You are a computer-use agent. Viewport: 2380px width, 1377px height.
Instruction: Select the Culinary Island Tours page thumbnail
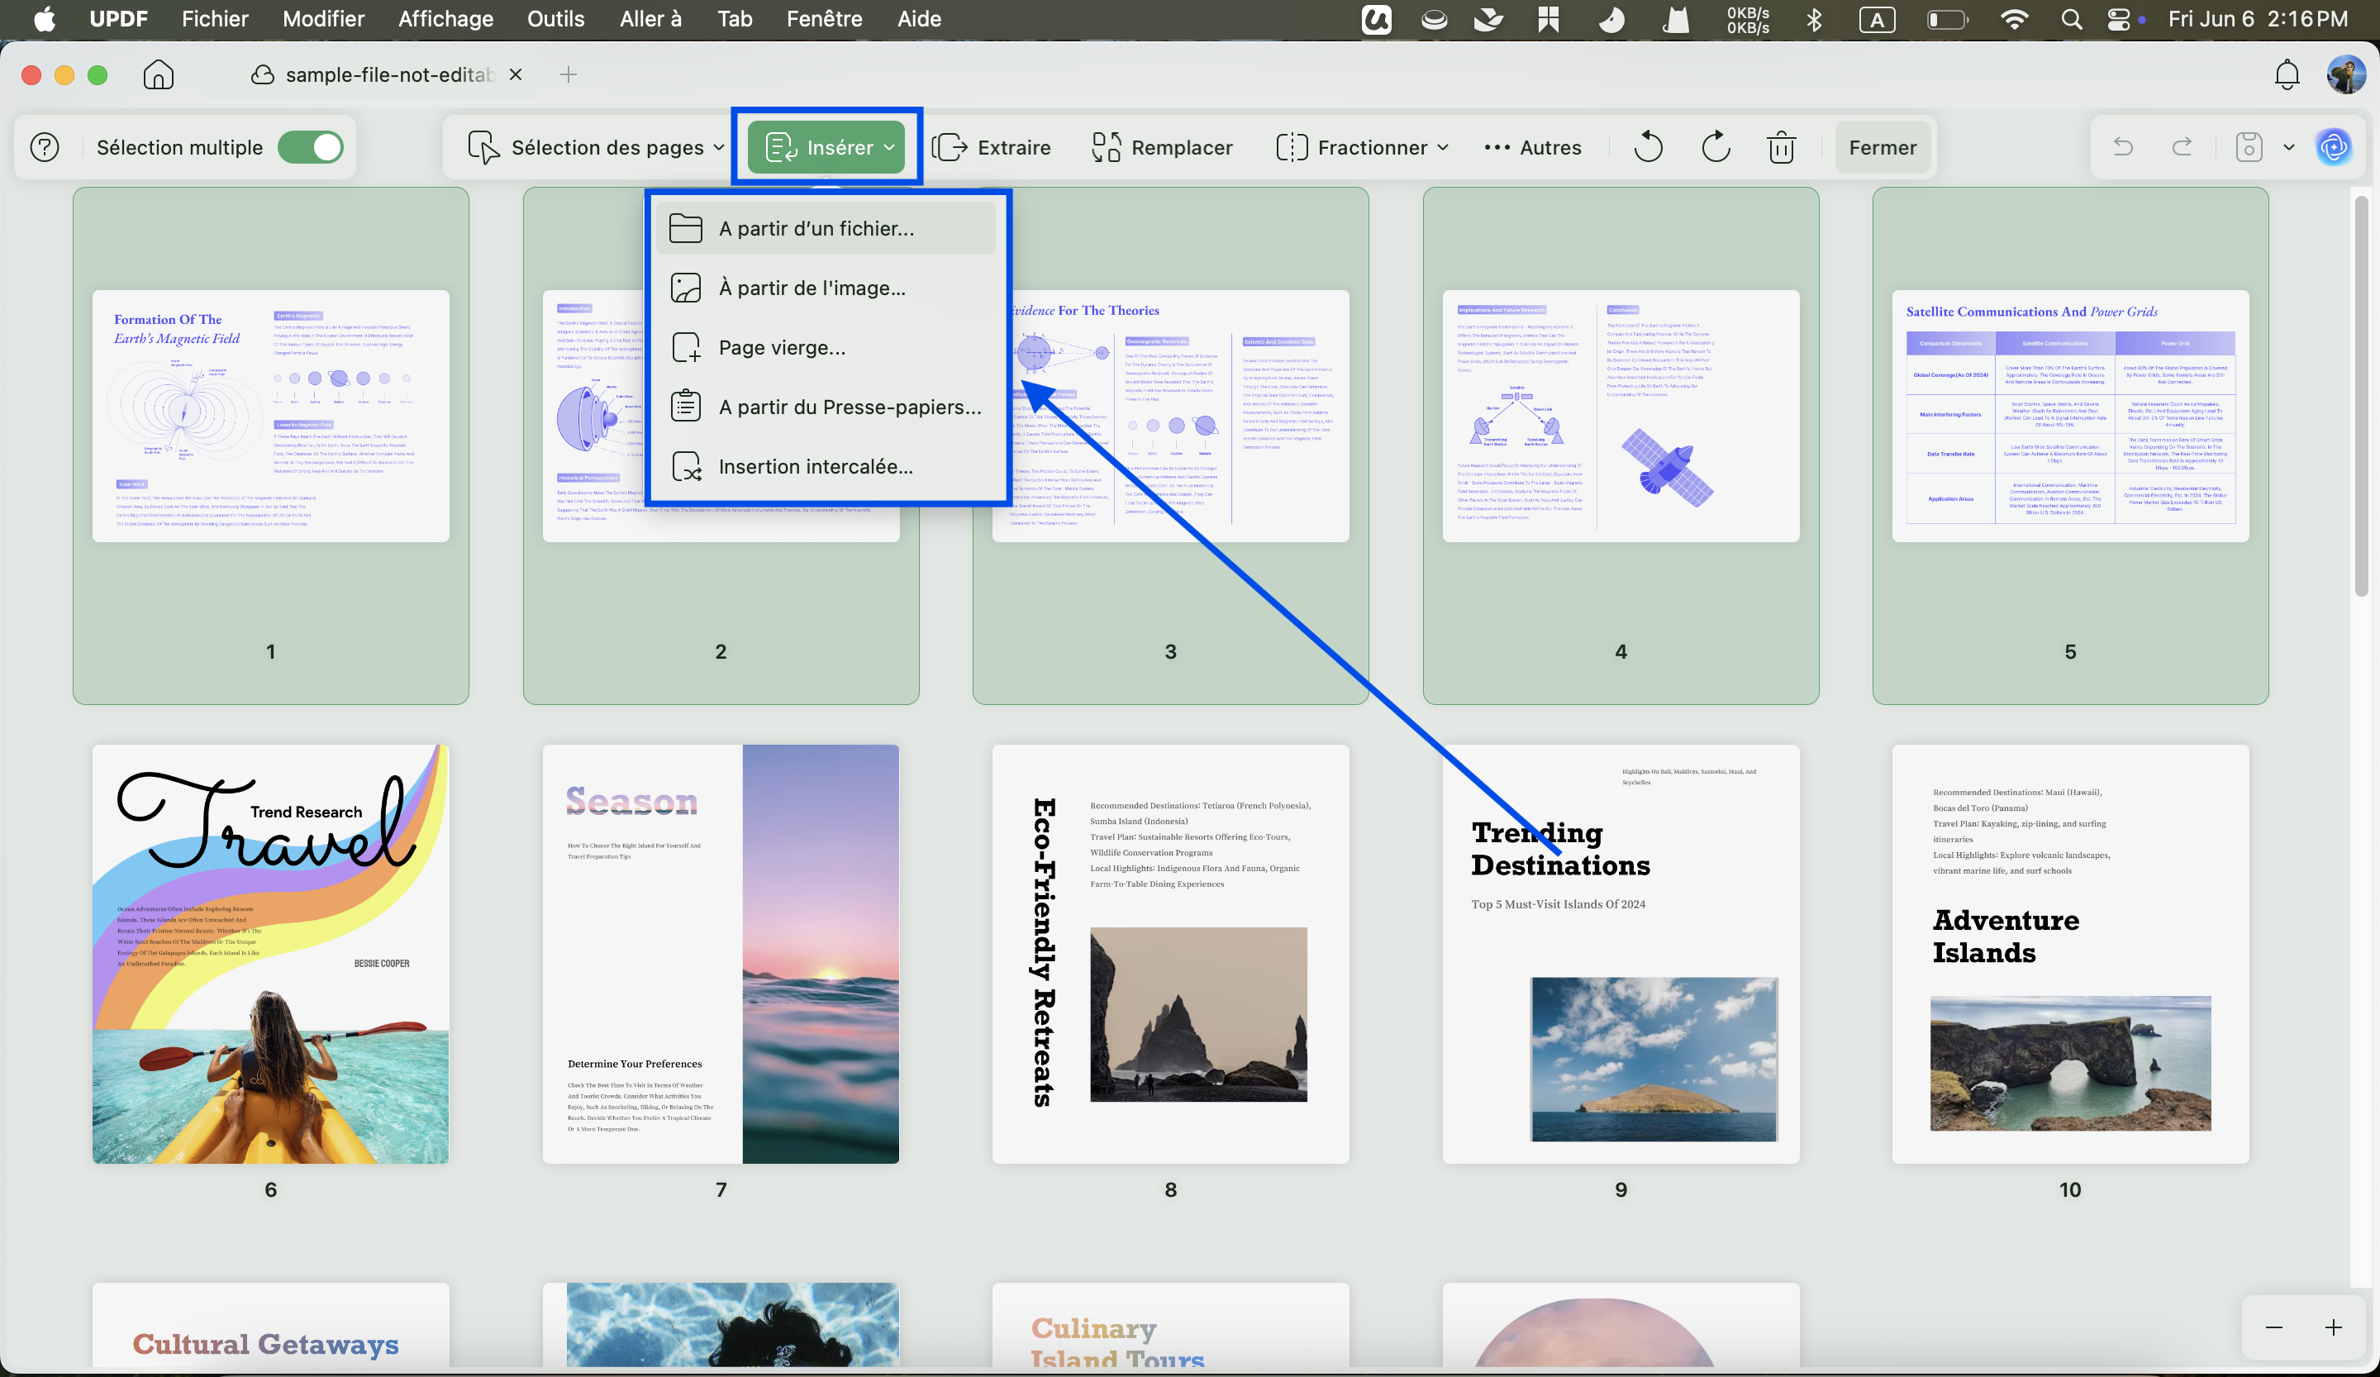(1171, 1324)
